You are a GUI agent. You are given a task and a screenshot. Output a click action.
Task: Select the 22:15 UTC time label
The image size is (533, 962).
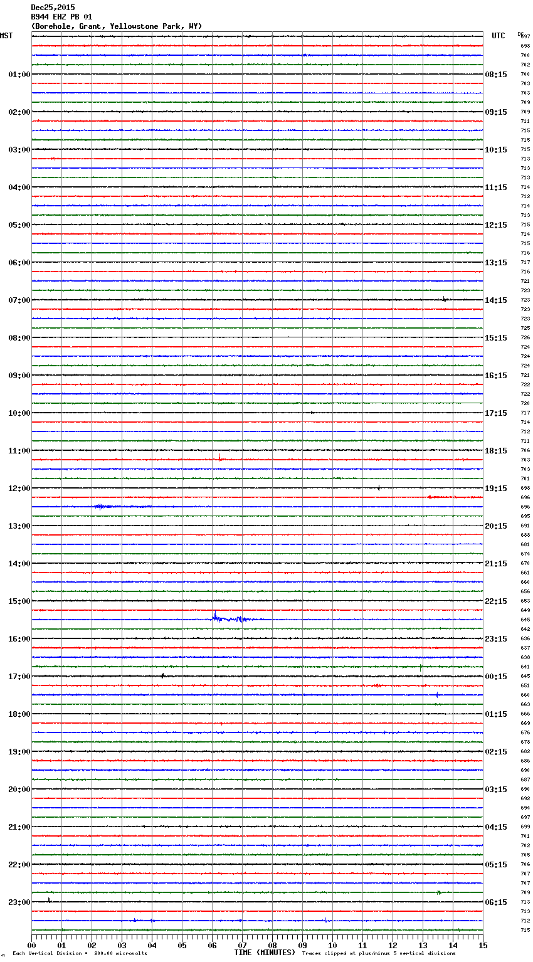tap(496, 601)
